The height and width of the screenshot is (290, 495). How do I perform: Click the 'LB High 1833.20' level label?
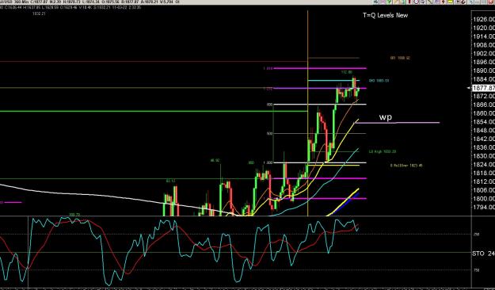pos(383,151)
